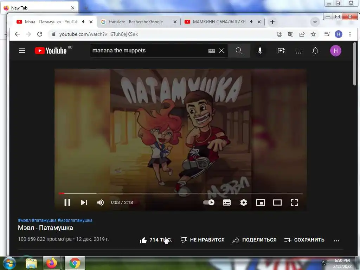The image size is (360, 270).
Task: Open the YouTube apps grid
Action: pos(298,51)
